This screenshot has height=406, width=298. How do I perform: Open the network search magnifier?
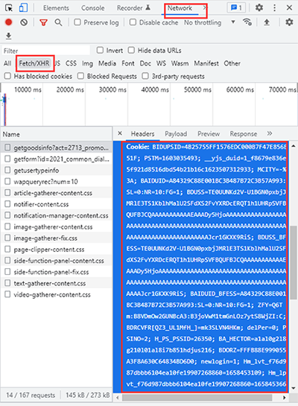click(x=59, y=22)
